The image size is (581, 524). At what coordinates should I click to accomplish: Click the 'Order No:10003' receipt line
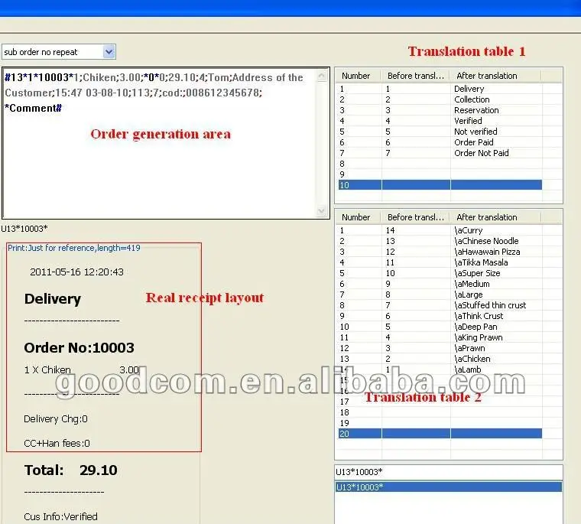click(x=79, y=348)
